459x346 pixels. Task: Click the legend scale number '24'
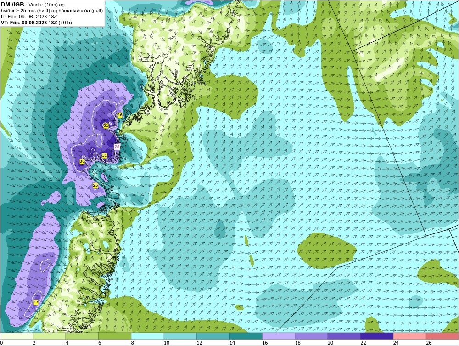tap(396, 343)
